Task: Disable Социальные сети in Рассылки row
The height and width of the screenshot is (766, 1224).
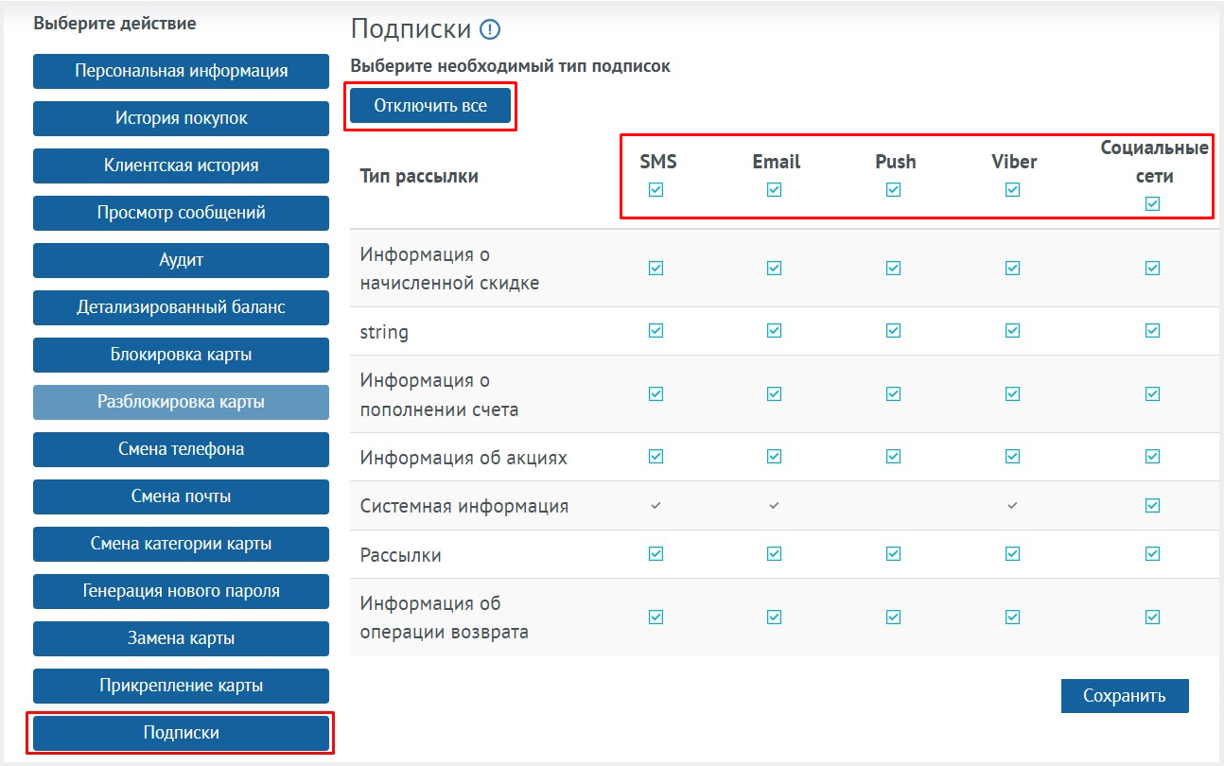Action: [1152, 553]
